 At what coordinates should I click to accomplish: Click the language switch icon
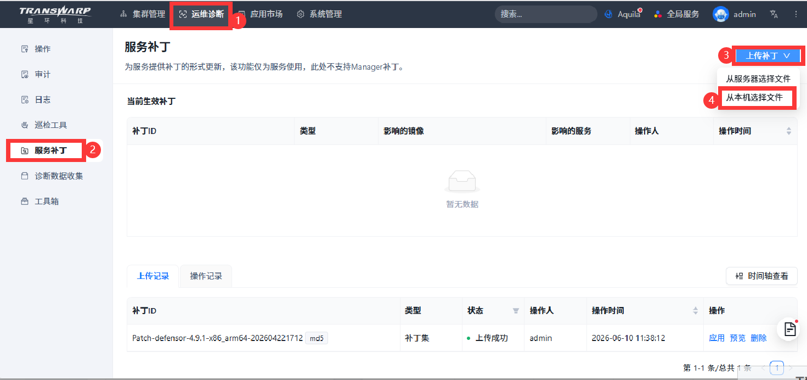[774, 14]
